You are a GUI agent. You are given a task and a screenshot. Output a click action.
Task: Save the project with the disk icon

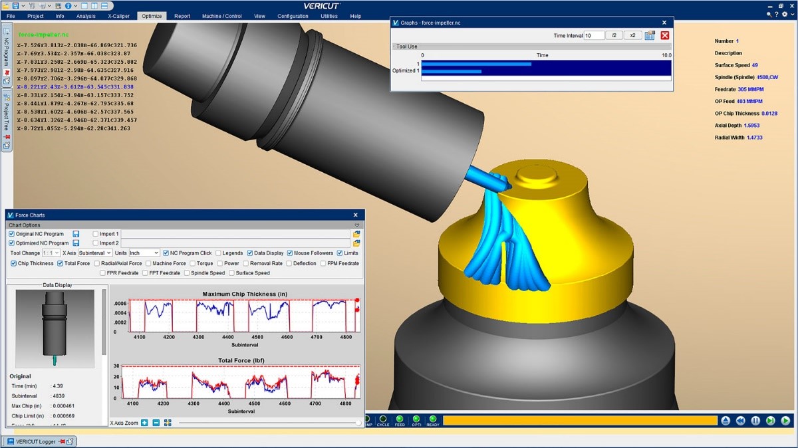pyautogui.click(x=17, y=5)
